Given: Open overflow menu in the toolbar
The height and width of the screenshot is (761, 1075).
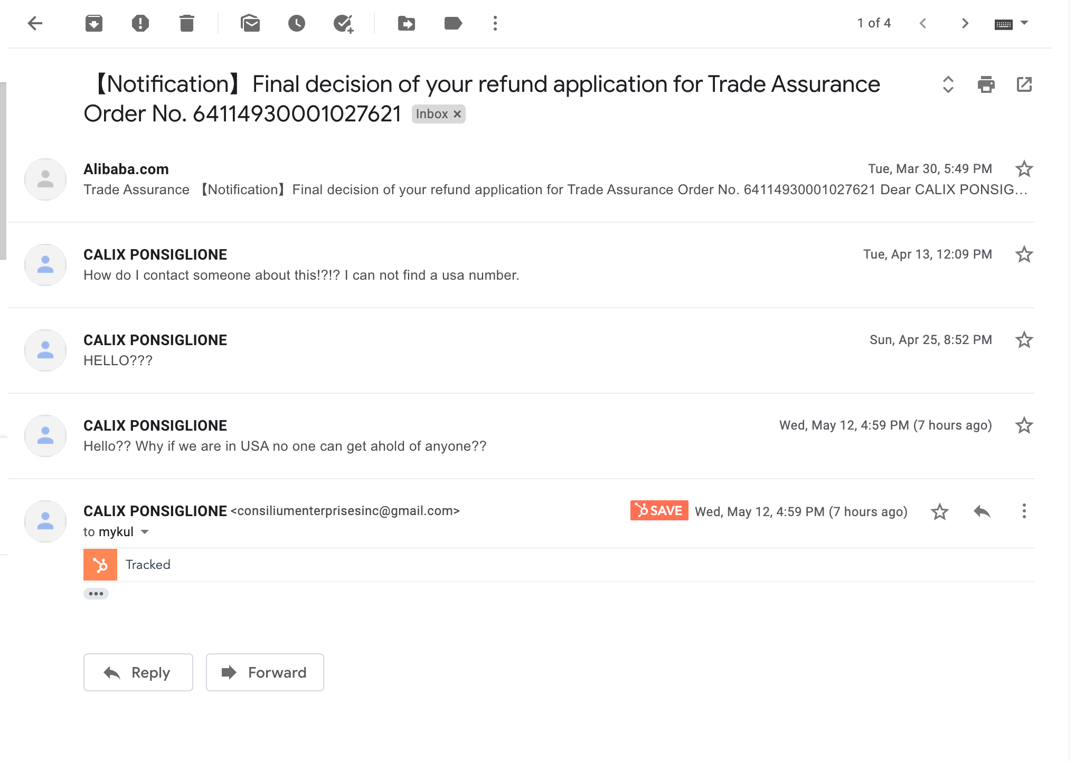Looking at the screenshot, I should tap(494, 23).
